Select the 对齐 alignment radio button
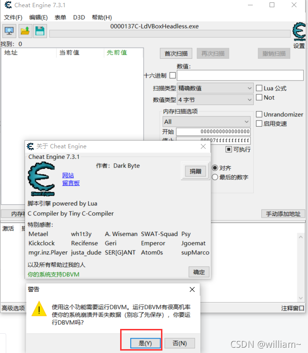Image resolution: width=308 pixels, height=353 pixels. coord(215,168)
